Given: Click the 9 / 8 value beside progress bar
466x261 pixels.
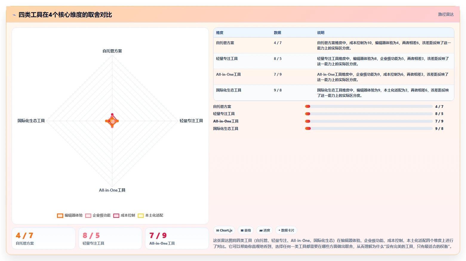Looking at the screenshot, I should [439, 129].
